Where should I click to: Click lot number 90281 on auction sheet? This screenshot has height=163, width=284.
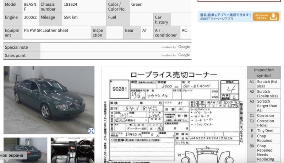[x=120, y=89]
